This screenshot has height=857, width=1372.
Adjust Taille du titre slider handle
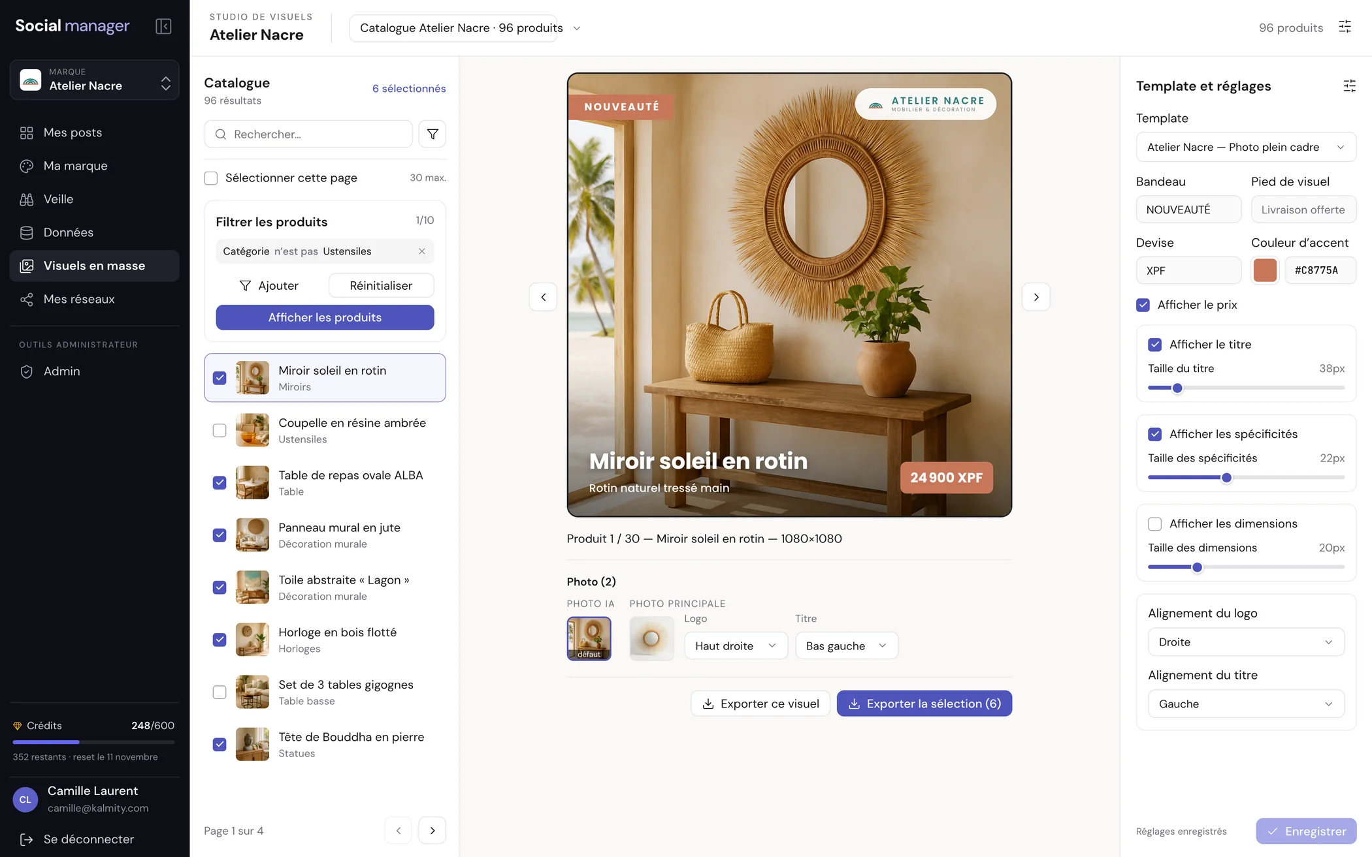pos(1177,388)
